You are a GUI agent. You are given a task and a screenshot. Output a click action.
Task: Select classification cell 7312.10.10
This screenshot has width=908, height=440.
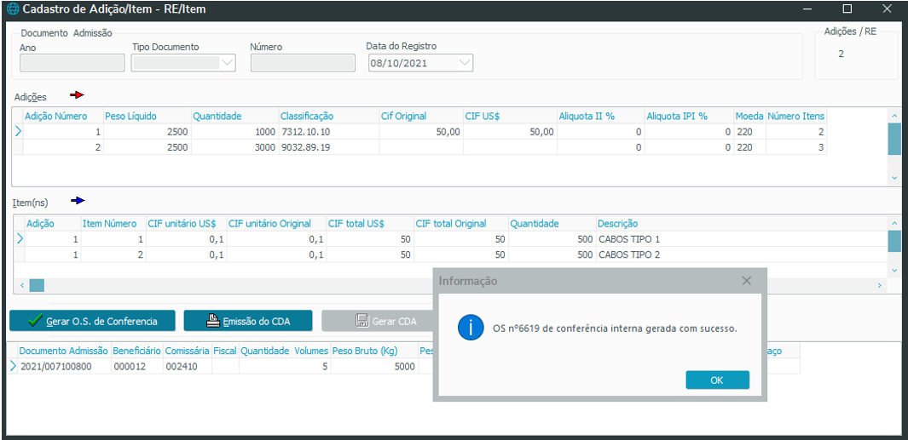tap(329, 132)
